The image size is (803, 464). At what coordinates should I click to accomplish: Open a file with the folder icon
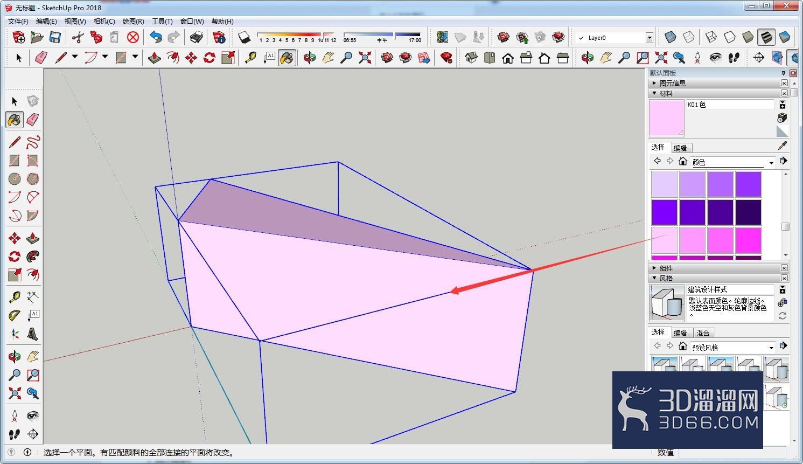(37, 37)
